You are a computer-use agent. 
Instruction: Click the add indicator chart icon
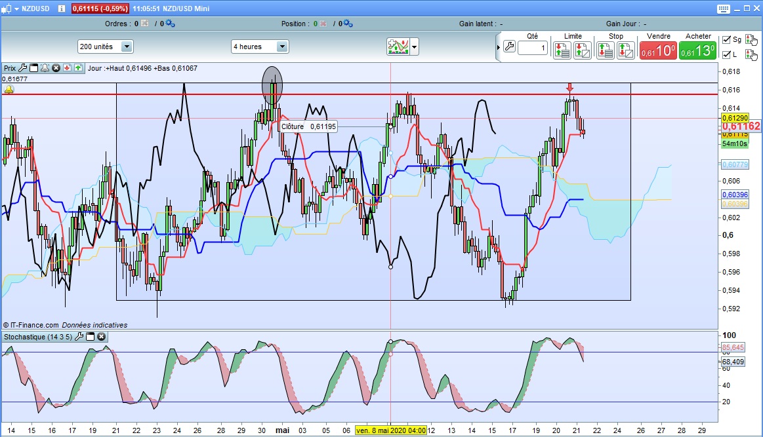(x=398, y=47)
